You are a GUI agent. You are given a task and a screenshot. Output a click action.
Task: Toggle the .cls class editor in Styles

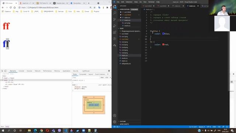[x=107, y=78]
